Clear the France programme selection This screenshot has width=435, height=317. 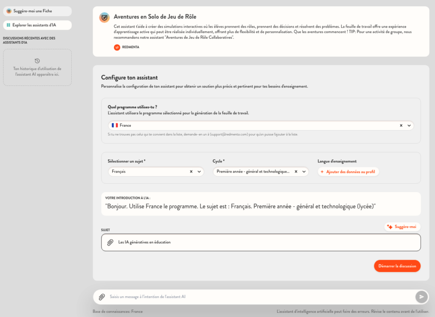coord(401,125)
